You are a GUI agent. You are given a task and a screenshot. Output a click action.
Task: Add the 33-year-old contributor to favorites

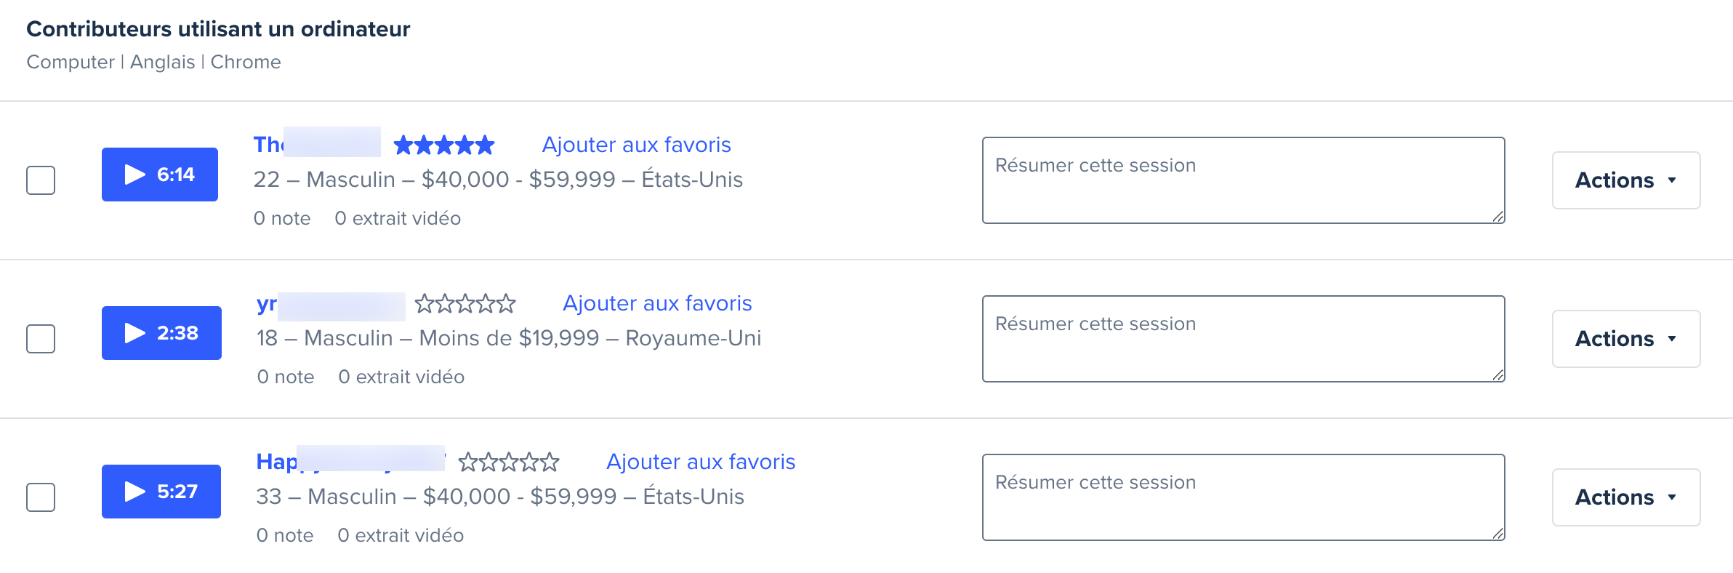pyautogui.click(x=701, y=462)
